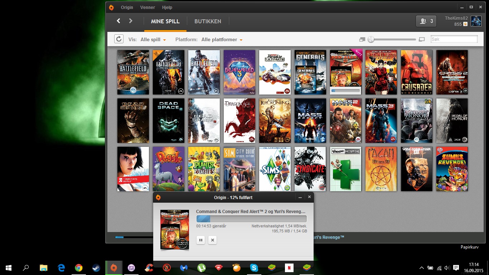Open the friends list button
Screen dimensions: 489x275
coord(426,21)
